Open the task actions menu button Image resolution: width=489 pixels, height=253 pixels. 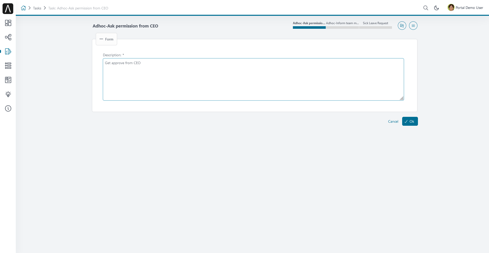click(413, 26)
